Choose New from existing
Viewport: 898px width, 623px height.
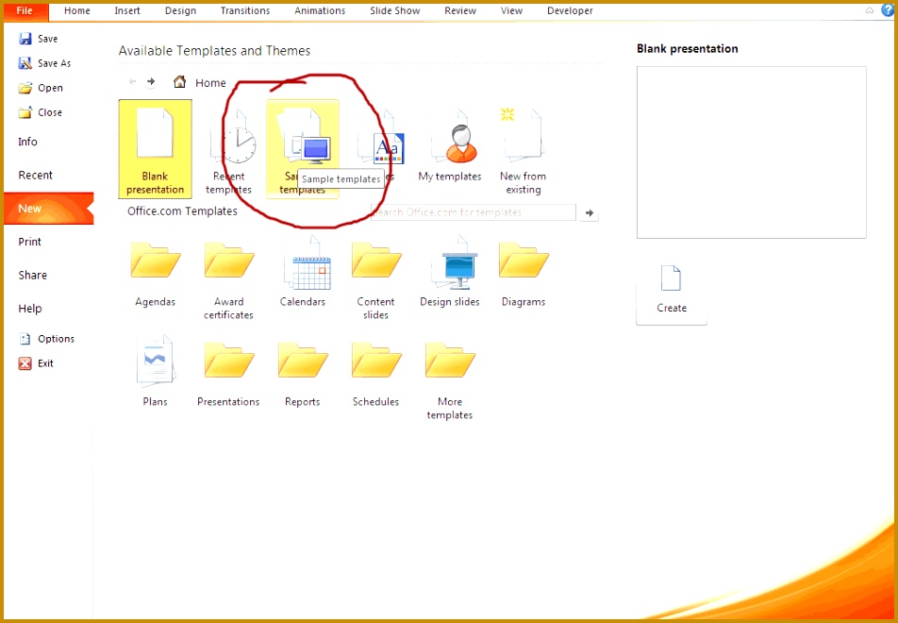523,149
